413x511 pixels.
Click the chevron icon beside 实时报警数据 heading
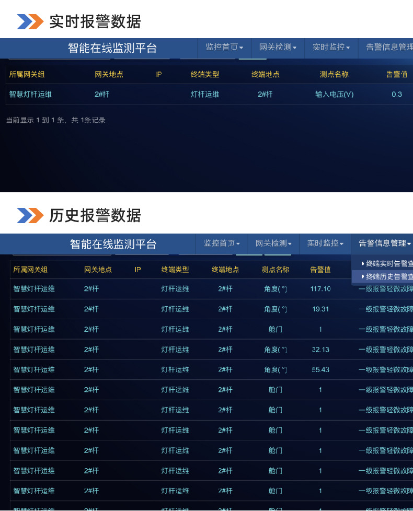30,21
